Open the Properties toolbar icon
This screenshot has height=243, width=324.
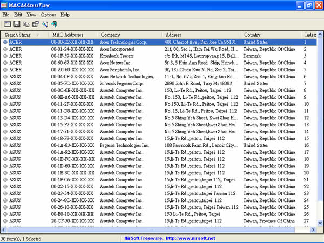(x=35, y=24)
